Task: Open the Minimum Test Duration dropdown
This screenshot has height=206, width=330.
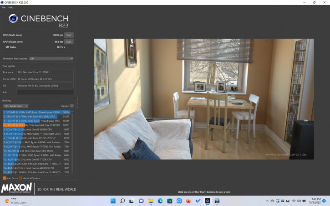Action: pyautogui.click(x=51, y=59)
